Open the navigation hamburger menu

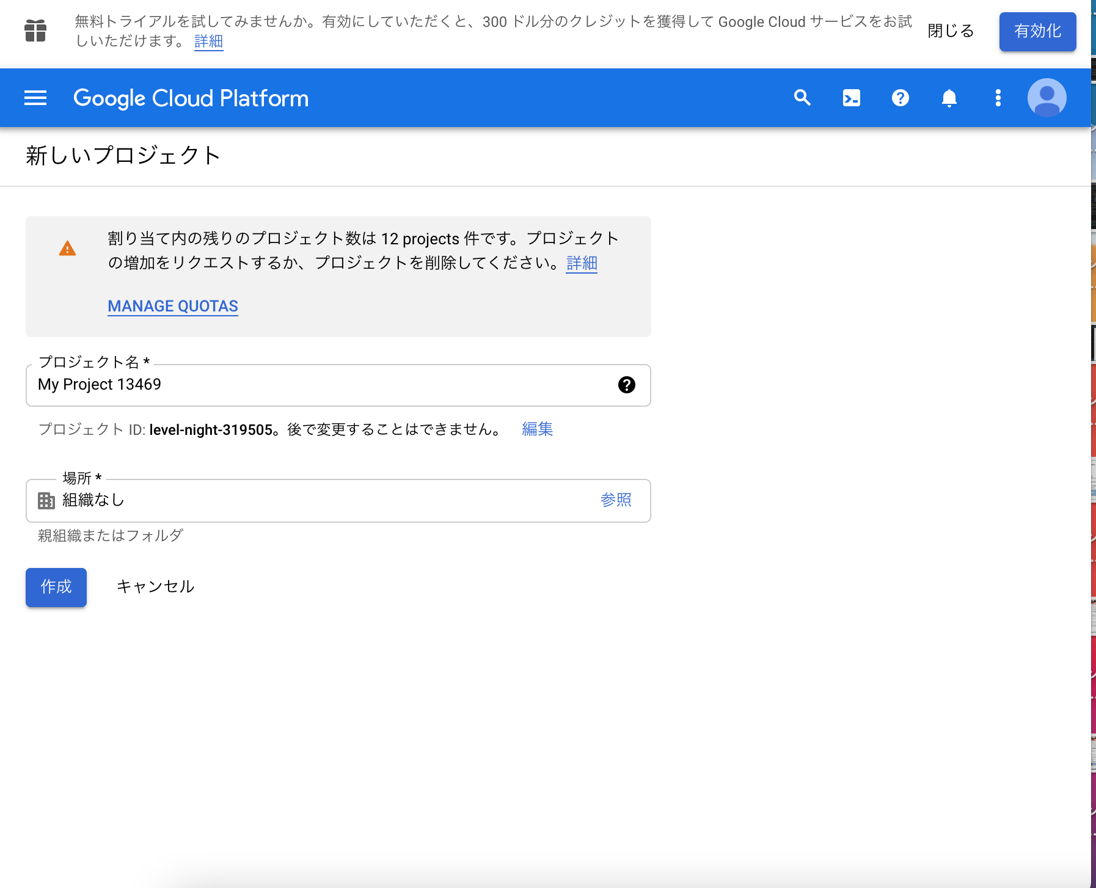[x=35, y=98]
